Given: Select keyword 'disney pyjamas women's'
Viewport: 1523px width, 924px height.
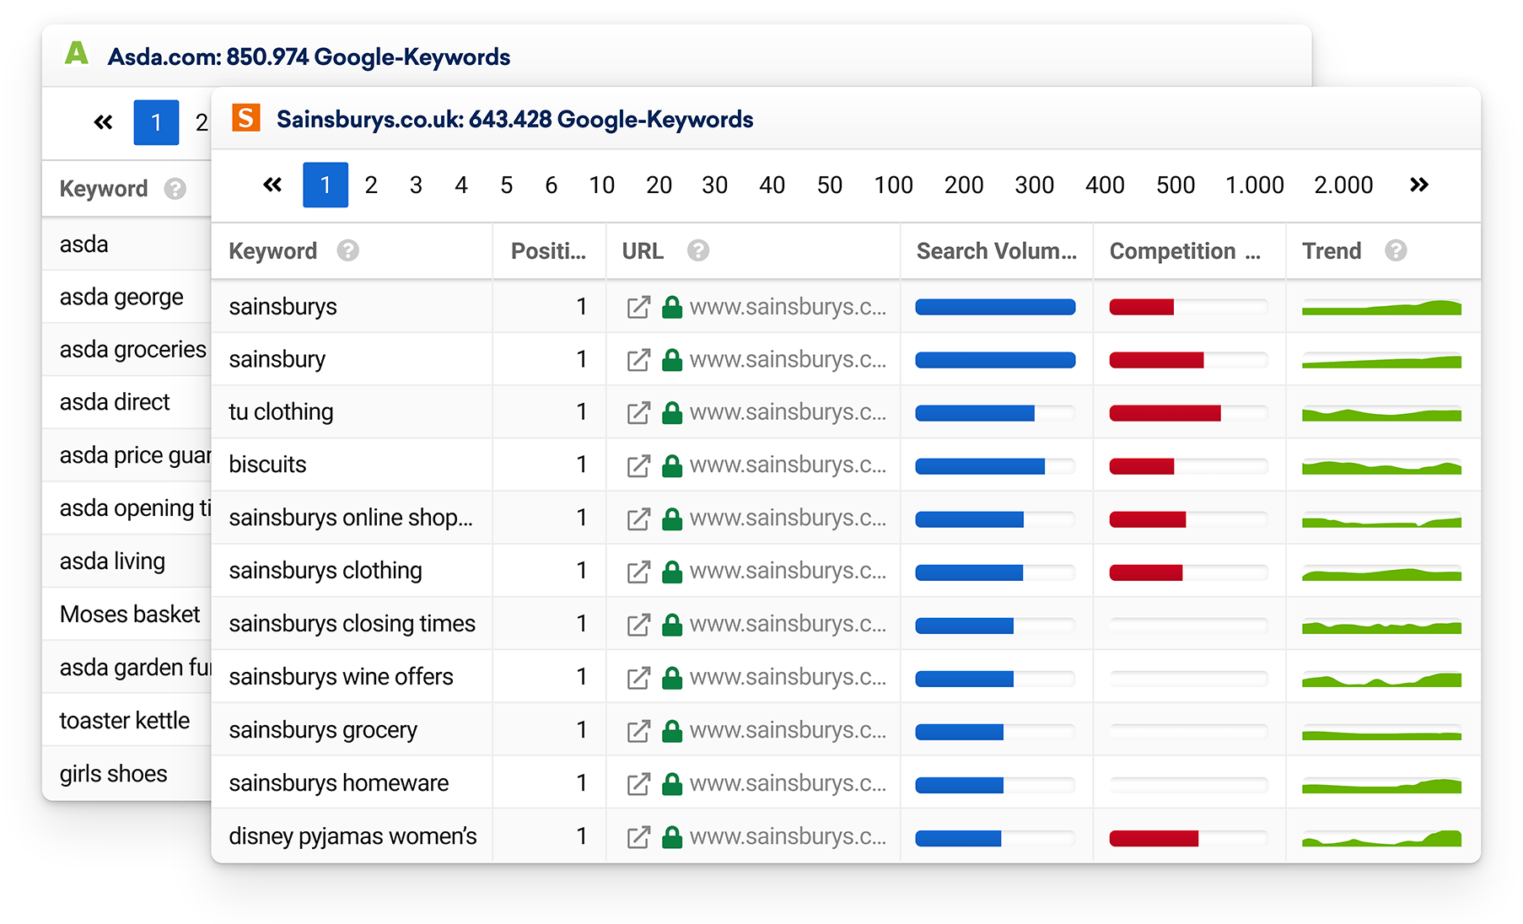Looking at the screenshot, I should [352, 836].
